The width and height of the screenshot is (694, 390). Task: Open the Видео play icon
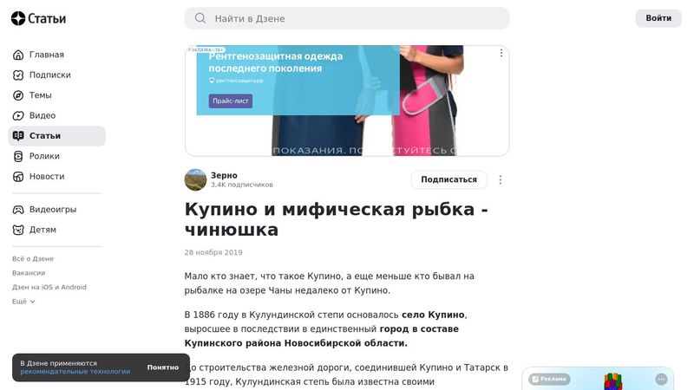point(18,116)
